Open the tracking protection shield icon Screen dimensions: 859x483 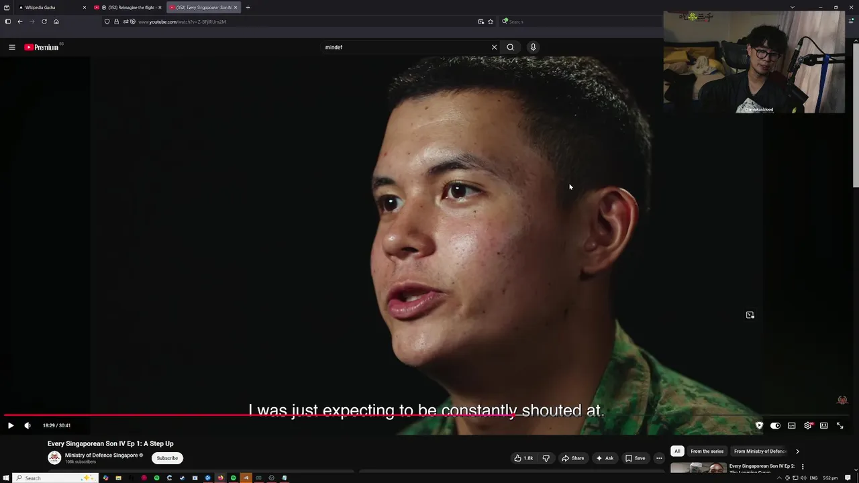coord(107,21)
